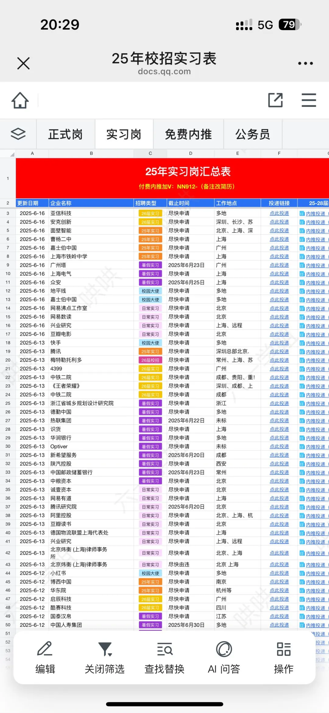Click 2025年6月25日 deadline for 众安

point(191,282)
